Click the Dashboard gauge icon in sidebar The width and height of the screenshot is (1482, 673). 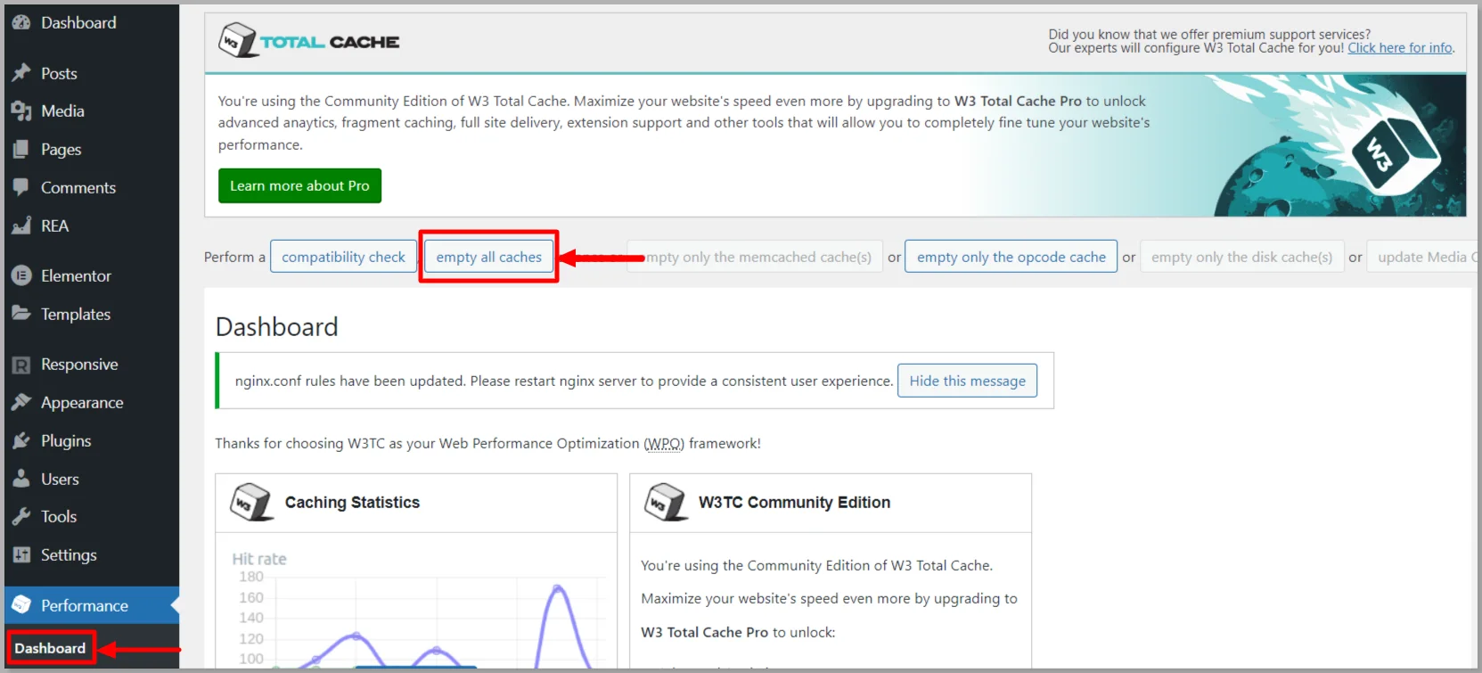21,23
